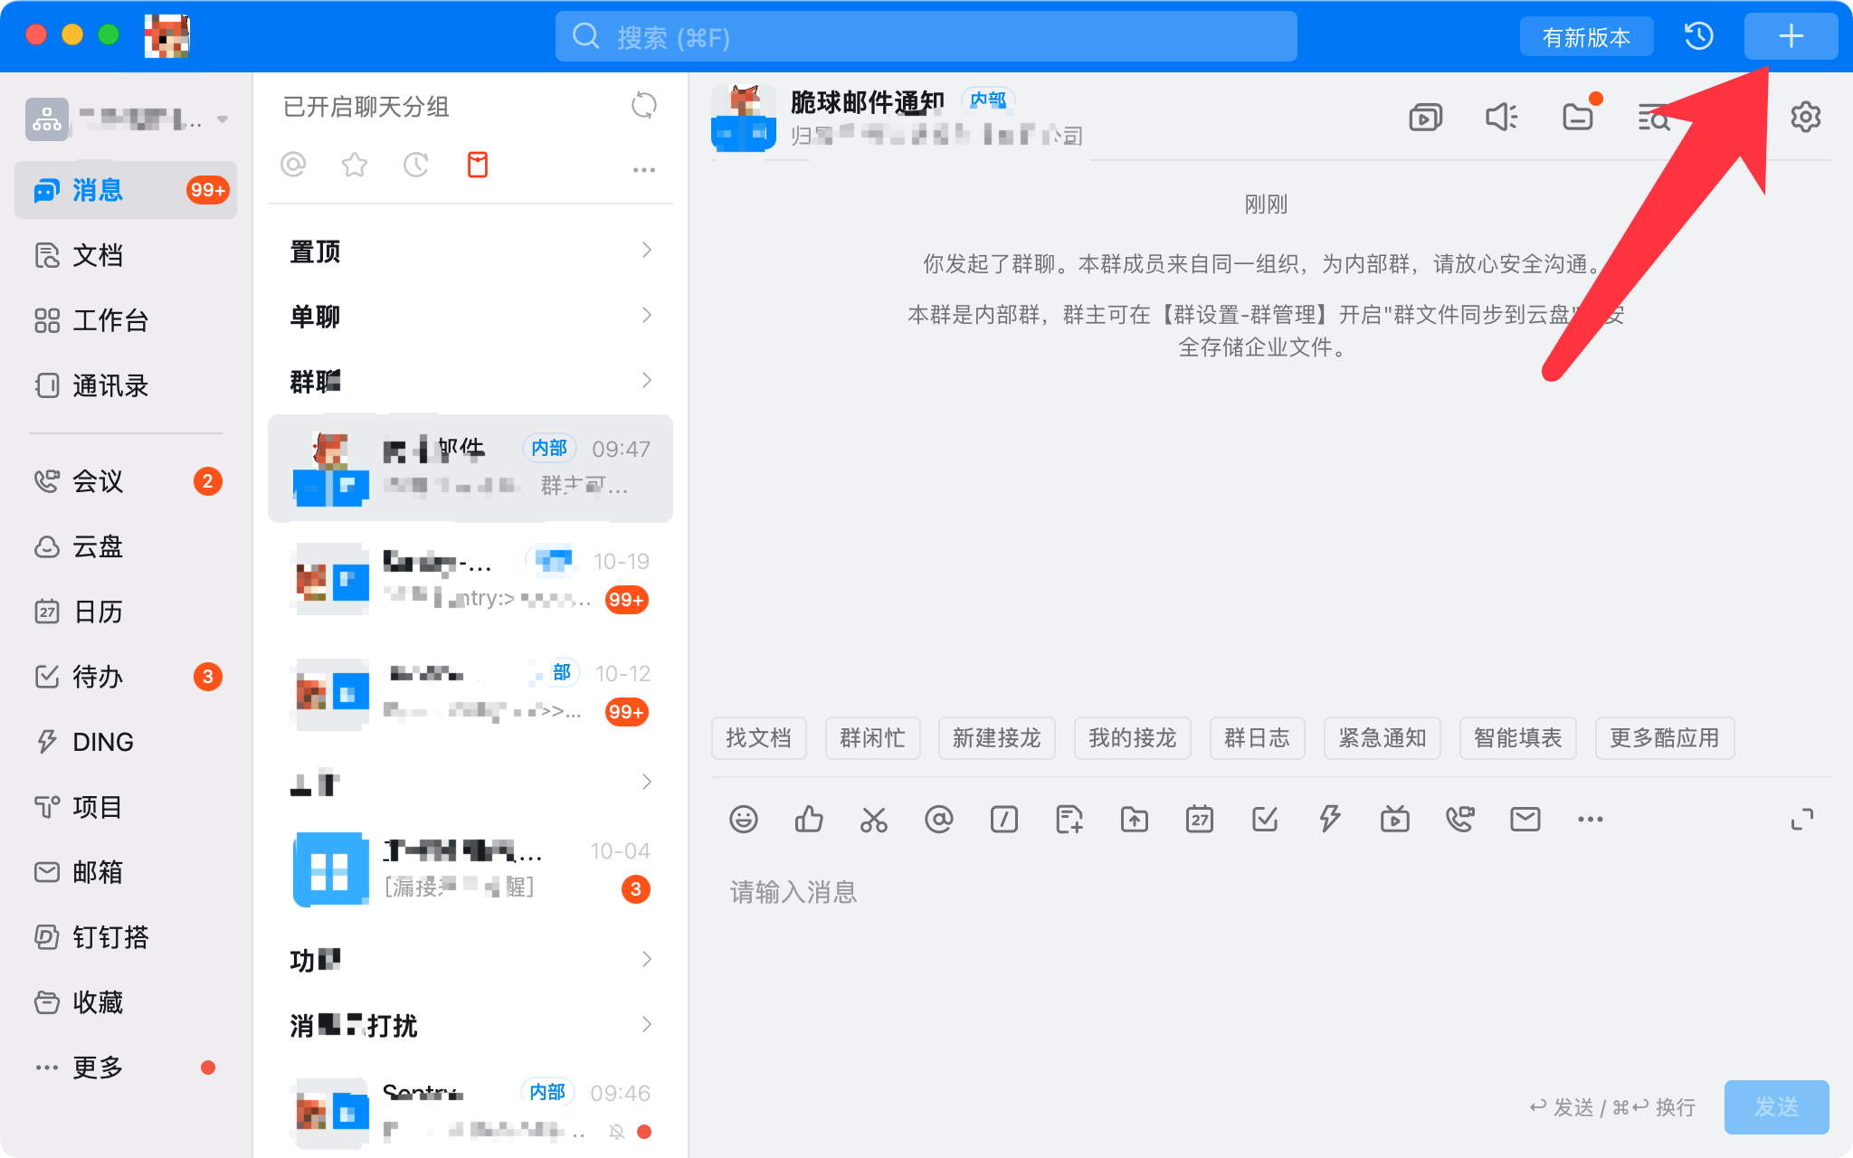Viewport: 1853px width, 1158px height.
Task: Open 项目 in the sidebar
Action: tap(126, 807)
